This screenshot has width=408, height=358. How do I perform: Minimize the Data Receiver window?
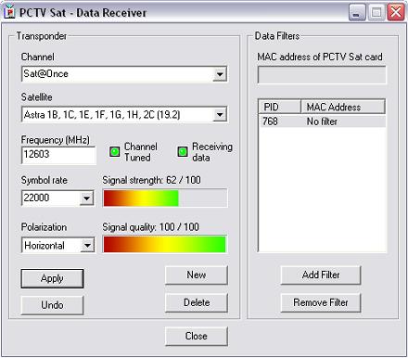[x=357, y=13]
